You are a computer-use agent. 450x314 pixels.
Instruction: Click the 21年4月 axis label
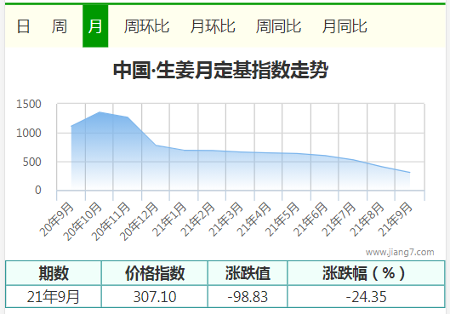pos(254,220)
